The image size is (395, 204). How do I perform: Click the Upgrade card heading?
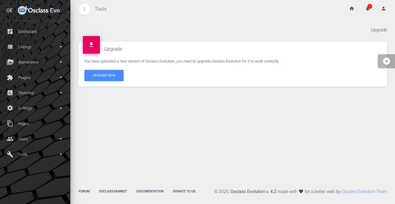pos(113,49)
